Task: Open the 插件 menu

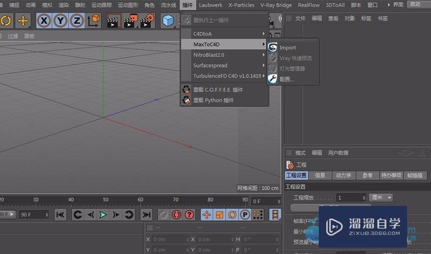Action: click(x=188, y=5)
